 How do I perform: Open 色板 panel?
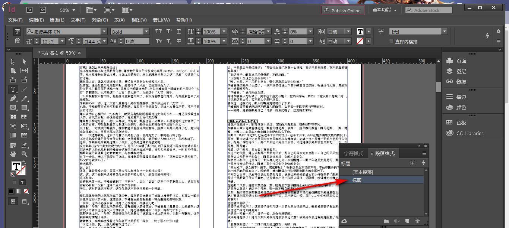[x=461, y=123]
